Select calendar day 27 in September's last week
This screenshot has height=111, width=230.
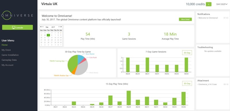[x=52, y=42]
